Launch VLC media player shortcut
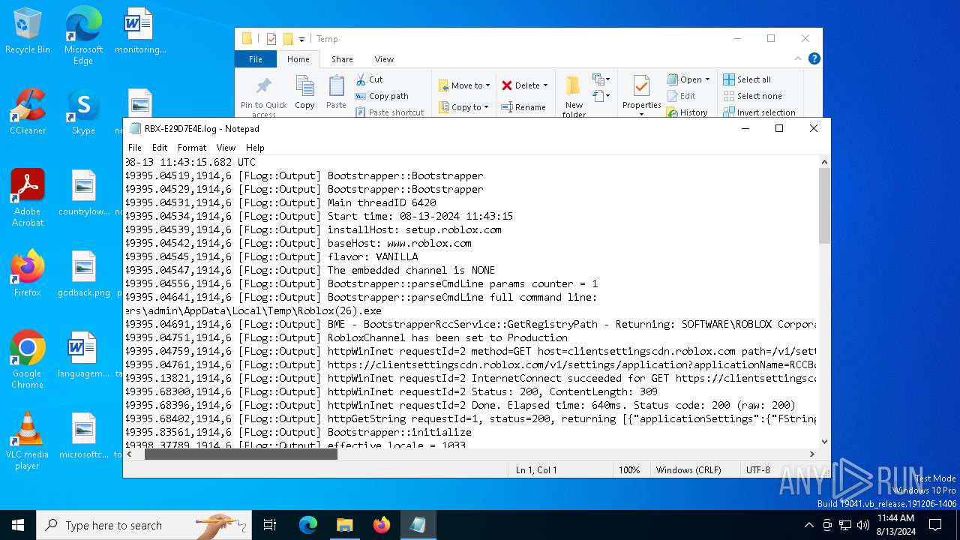Image resolution: width=960 pixels, height=540 pixels. (28, 441)
